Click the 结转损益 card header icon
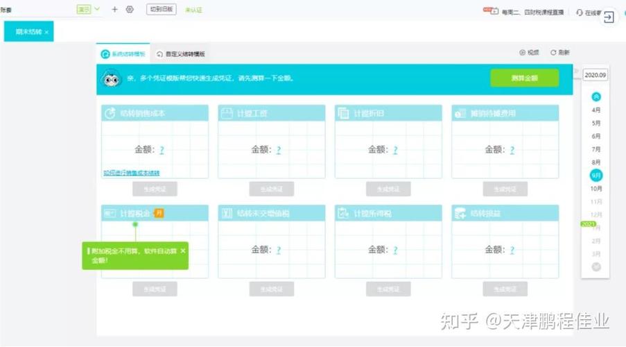This screenshot has height=347, width=626. 460,214
